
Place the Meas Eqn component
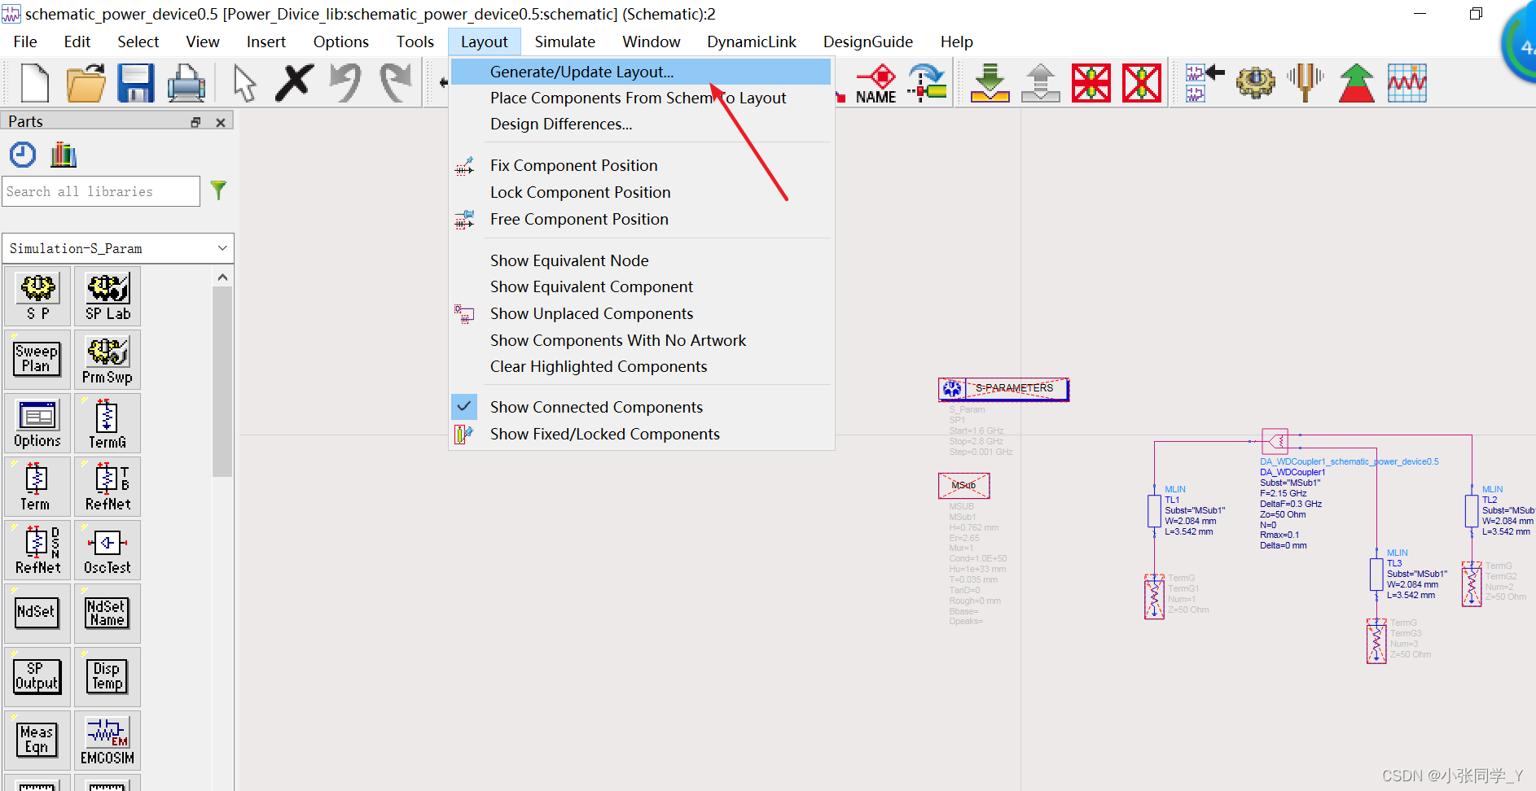pyautogui.click(x=37, y=741)
